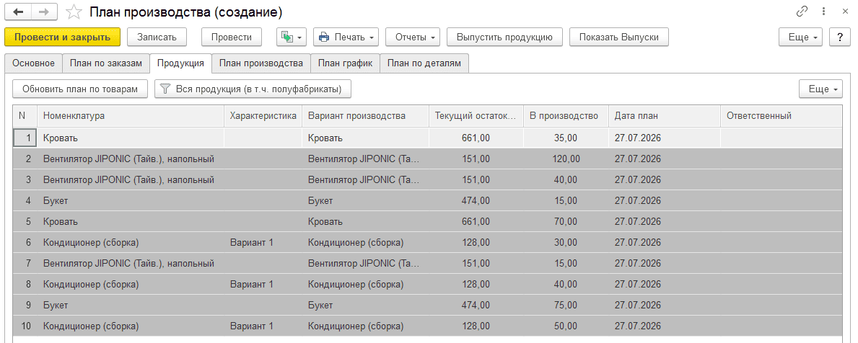
Task: Select the Продукция tab
Action: pyautogui.click(x=180, y=63)
